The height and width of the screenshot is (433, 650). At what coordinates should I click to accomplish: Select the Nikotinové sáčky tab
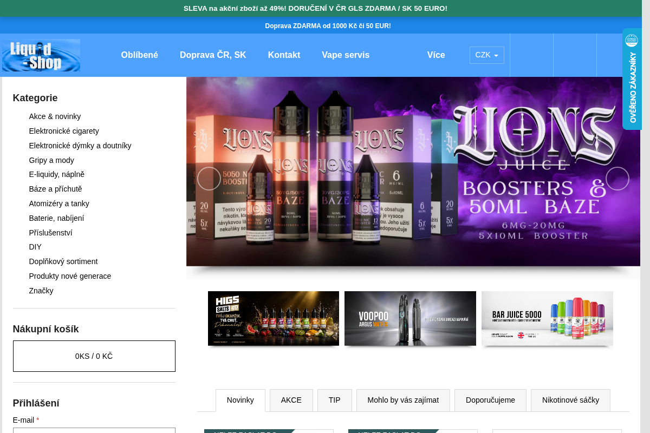tap(570, 401)
